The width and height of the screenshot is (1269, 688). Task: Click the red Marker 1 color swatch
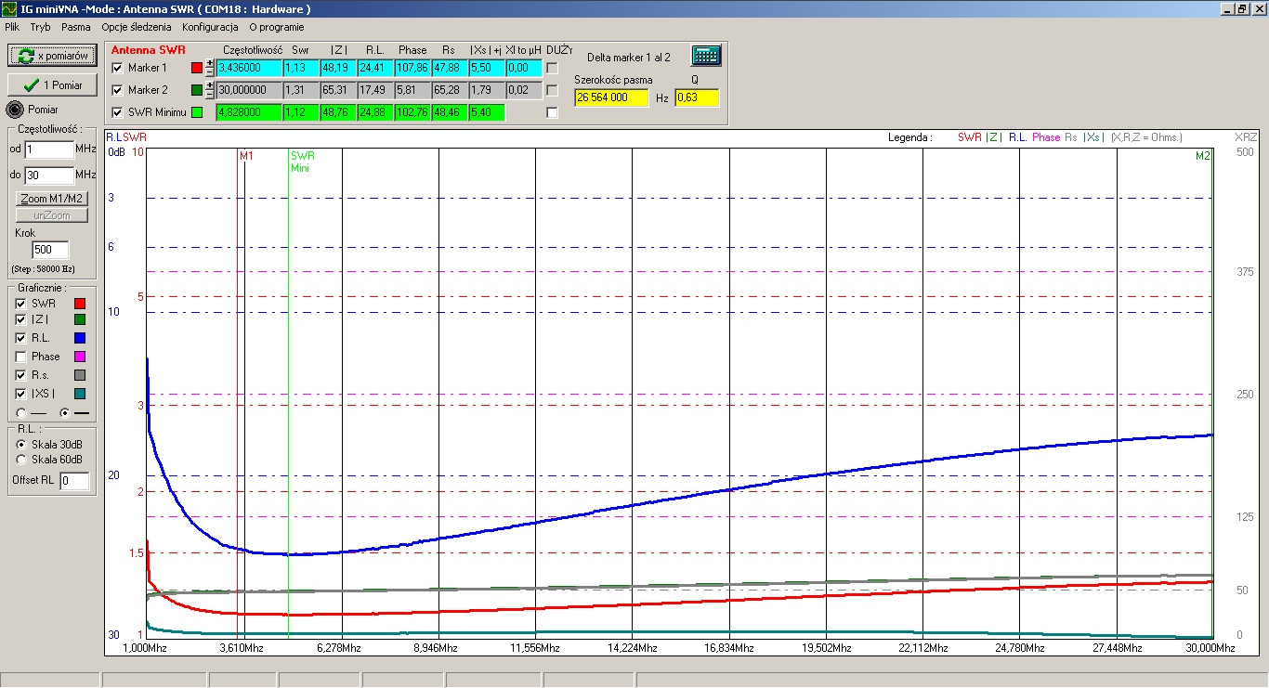(x=196, y=68)
